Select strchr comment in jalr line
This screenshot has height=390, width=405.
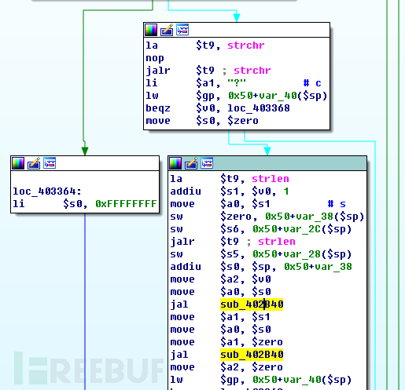[x=252, y=71]
